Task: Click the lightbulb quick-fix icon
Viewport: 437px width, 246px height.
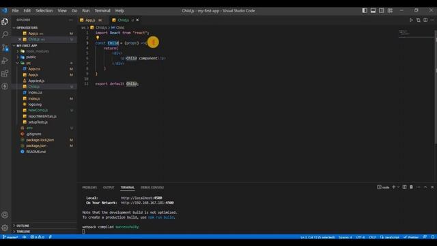Action: coord(98,38)
